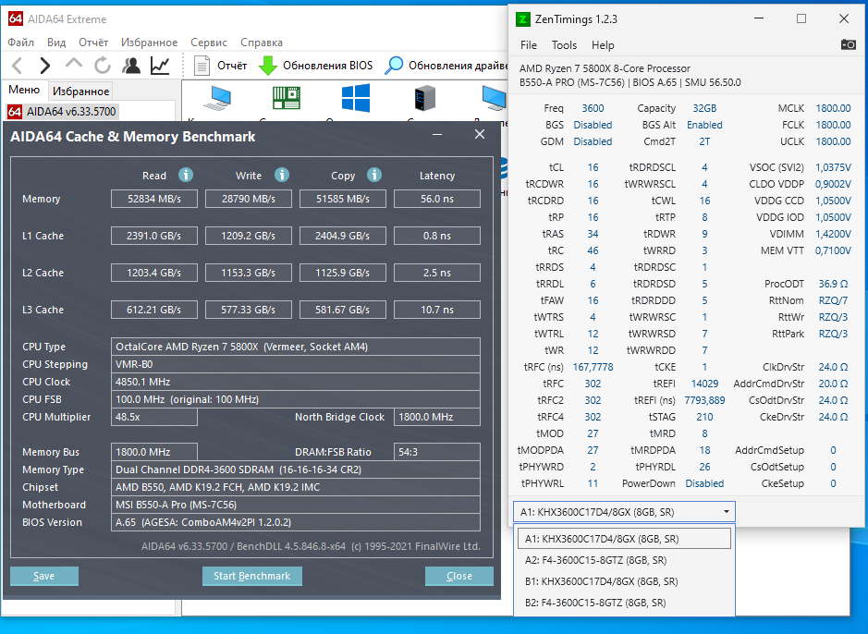
Task: Click tRFC (ns) value 167,7778
Action: 593,367
